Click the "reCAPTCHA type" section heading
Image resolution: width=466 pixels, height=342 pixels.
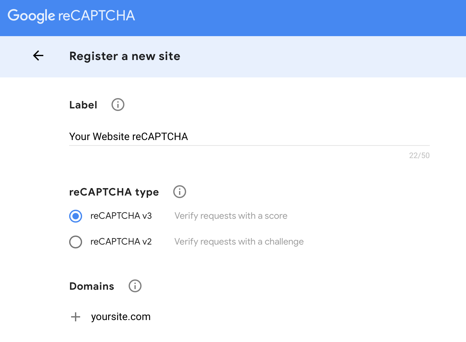[114, 192]
